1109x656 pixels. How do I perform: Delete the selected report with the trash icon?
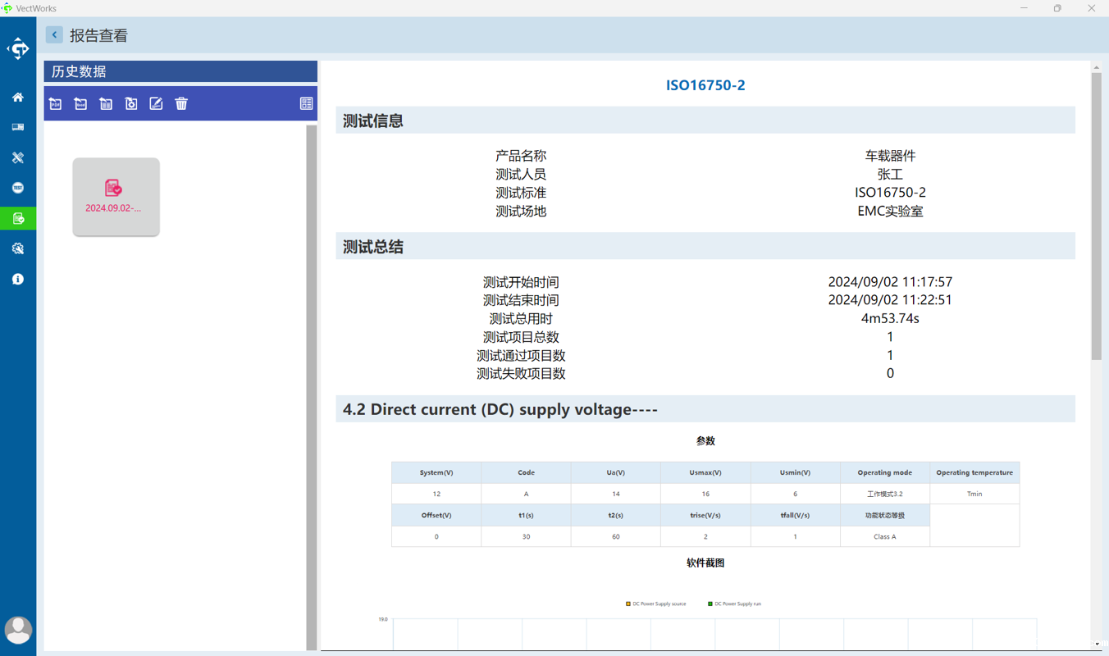[x=181, y=104]
